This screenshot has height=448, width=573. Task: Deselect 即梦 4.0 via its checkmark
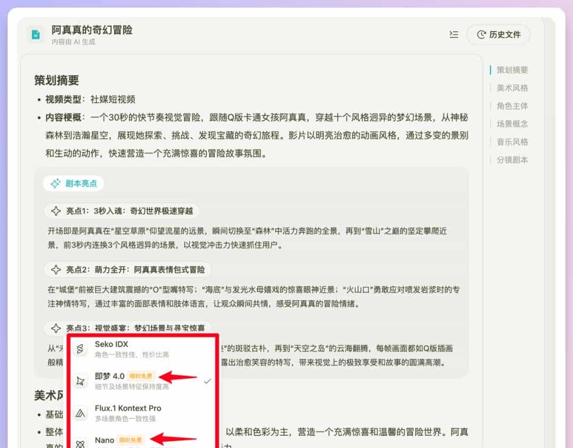(207, 381)
